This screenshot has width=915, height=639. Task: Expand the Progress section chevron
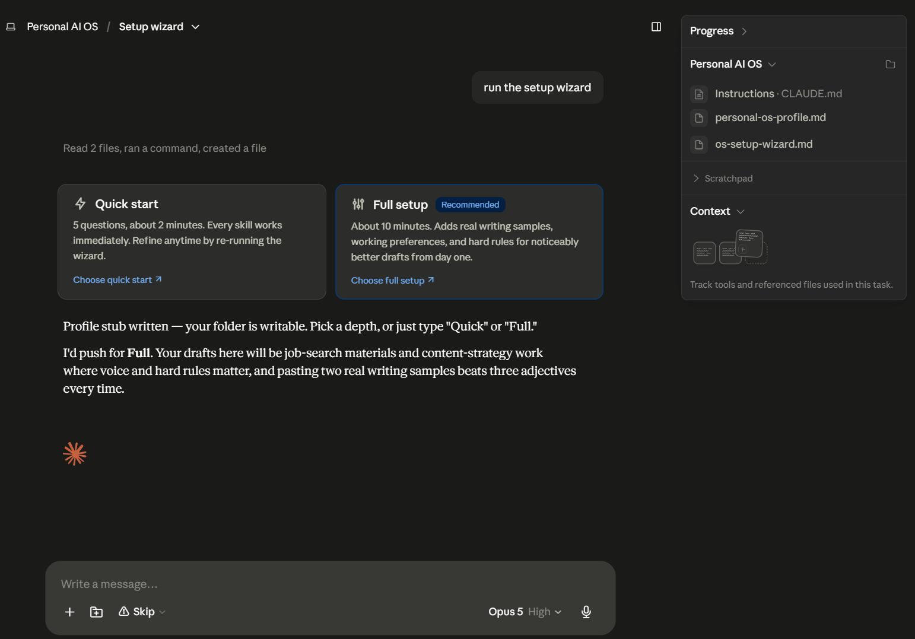click(744, 31)
